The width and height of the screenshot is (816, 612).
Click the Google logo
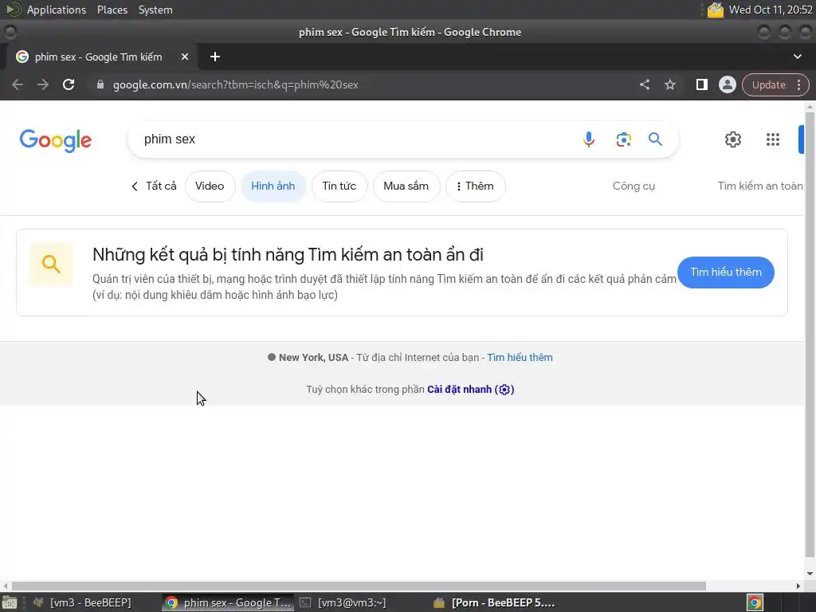pos(56,140)
